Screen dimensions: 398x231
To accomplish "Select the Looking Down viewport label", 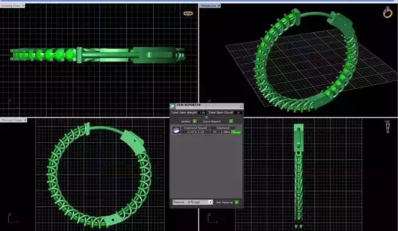I will point(11,5).
